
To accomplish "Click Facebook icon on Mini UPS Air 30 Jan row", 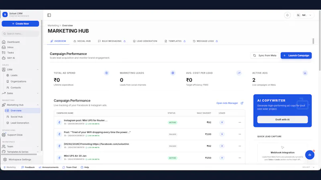I will click(x=59, y=158).
